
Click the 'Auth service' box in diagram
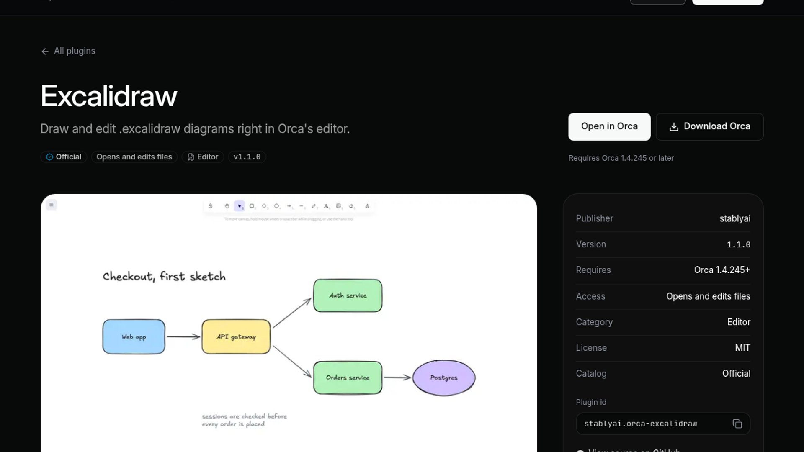pos(348,295)
